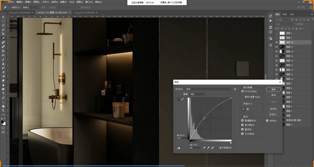314x167 pixels.
Task: Click the 自动(A) button
Action: point(273,109)
